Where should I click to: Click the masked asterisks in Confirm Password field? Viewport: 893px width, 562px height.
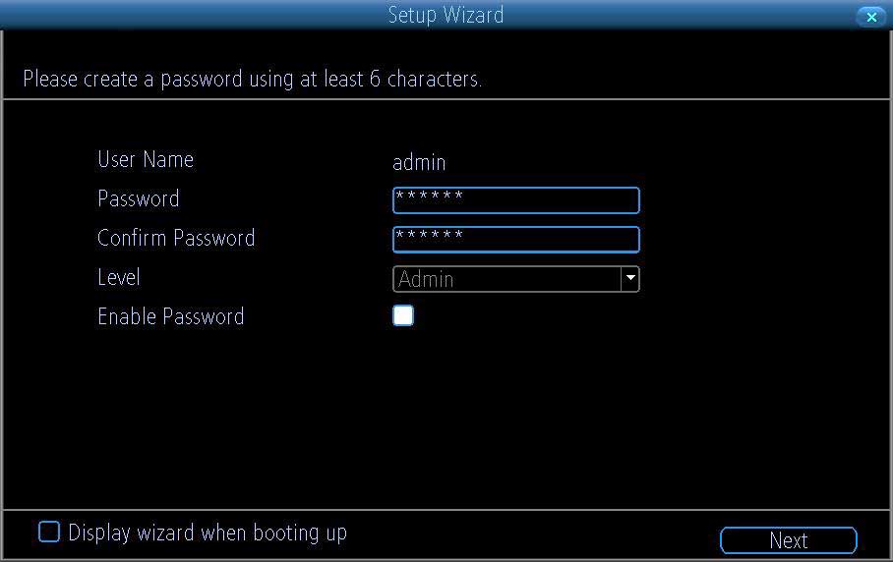pyautogui.click(x=429, y=237)
